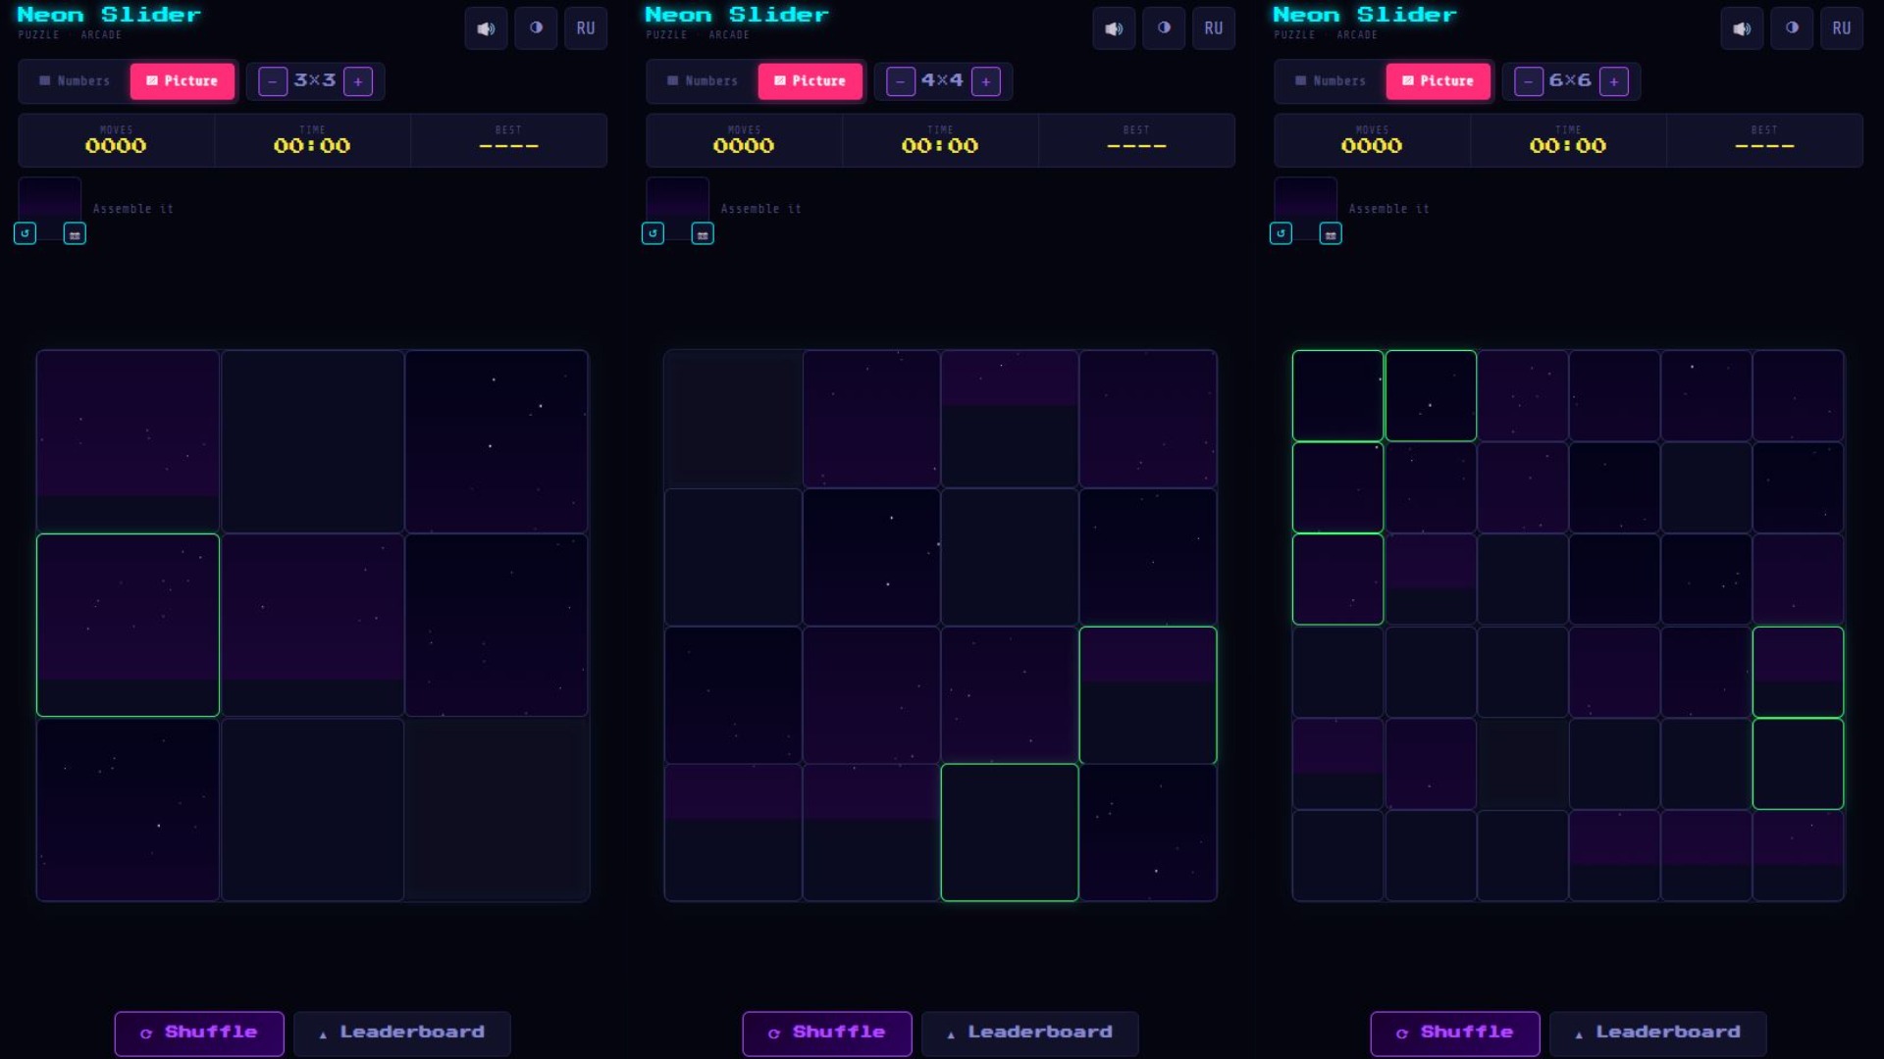1884x1059 pixels.
Task: Open the picture gallery icon in the 4×4 game
Action: 703,233
